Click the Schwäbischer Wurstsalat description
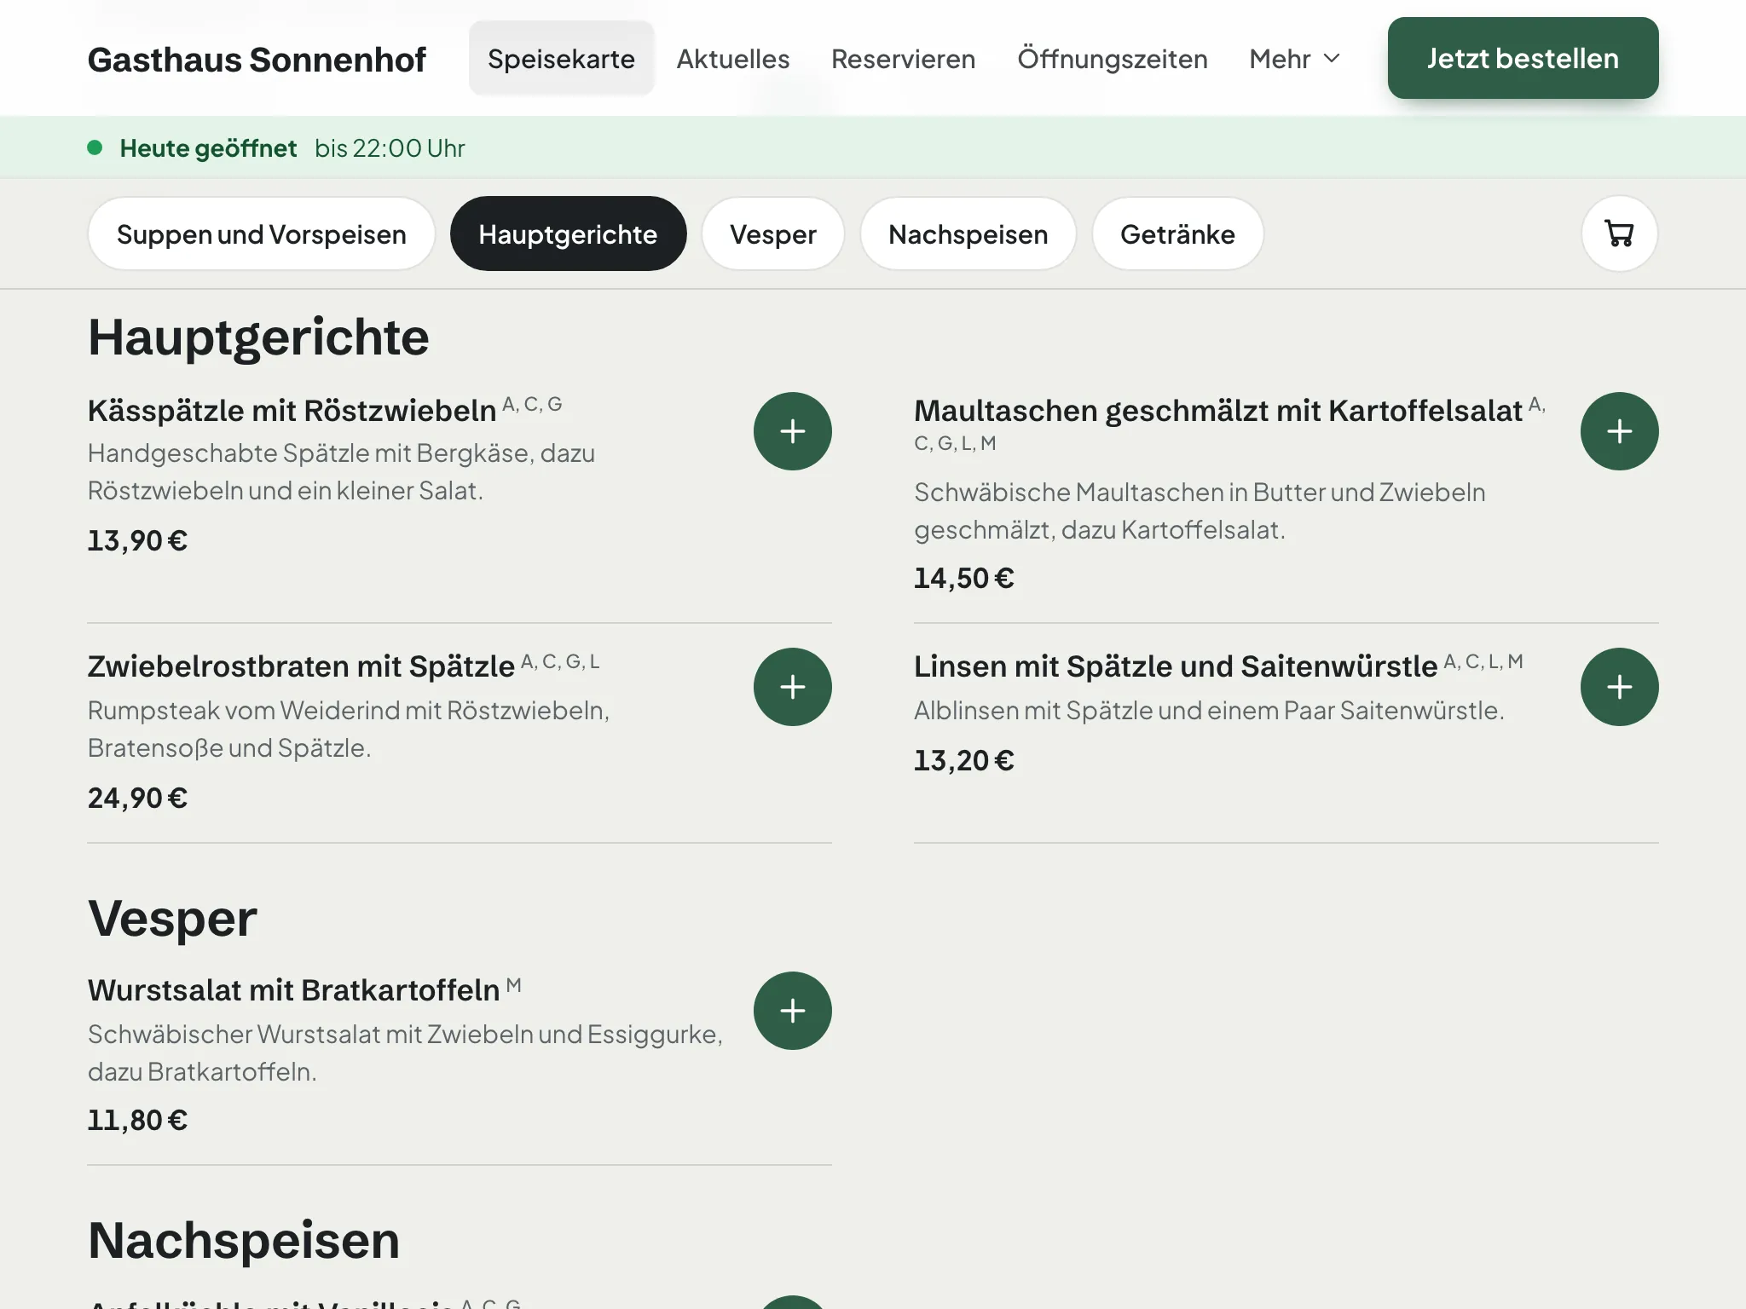This screenshot has height=1309, width=1746. point(405,1053)
